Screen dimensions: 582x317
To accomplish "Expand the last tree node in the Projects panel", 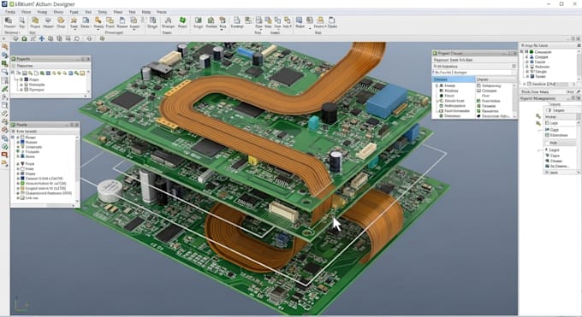I will pyautogui.click(x=21, y=90).
